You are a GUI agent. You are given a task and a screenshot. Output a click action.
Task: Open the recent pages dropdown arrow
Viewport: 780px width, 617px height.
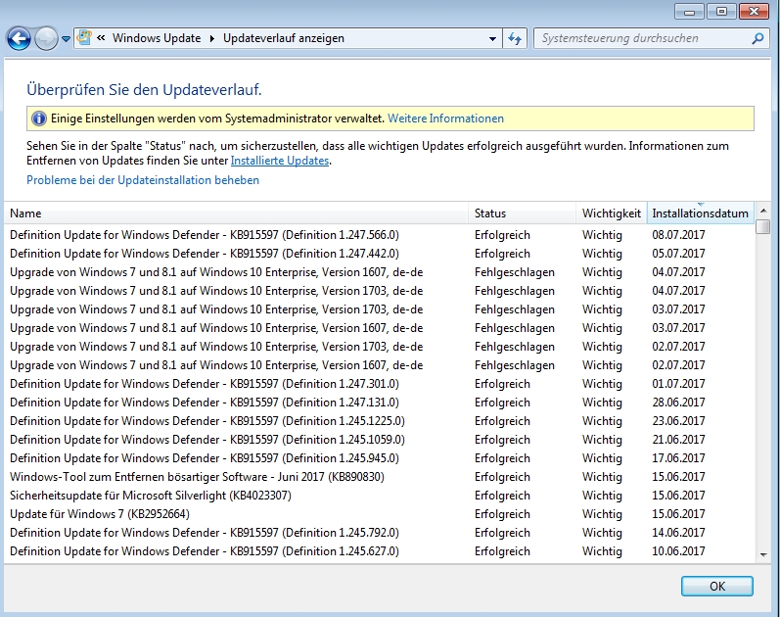[66, 39]
